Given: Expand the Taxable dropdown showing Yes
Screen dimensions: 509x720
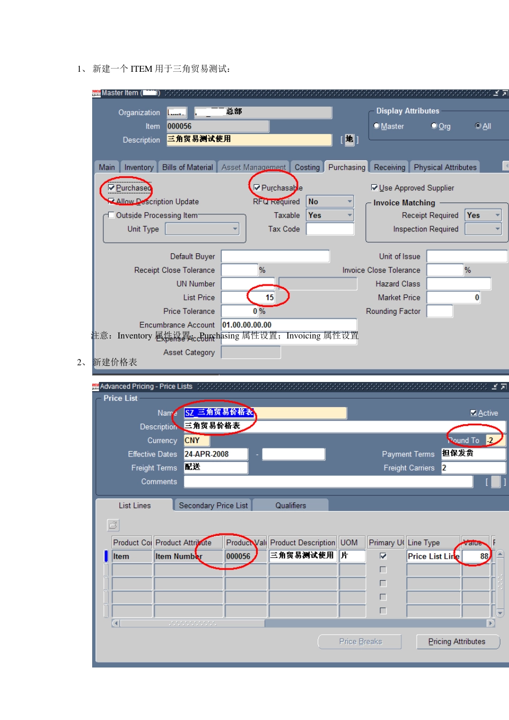Looking at the screenshot, I should point(349,215).
